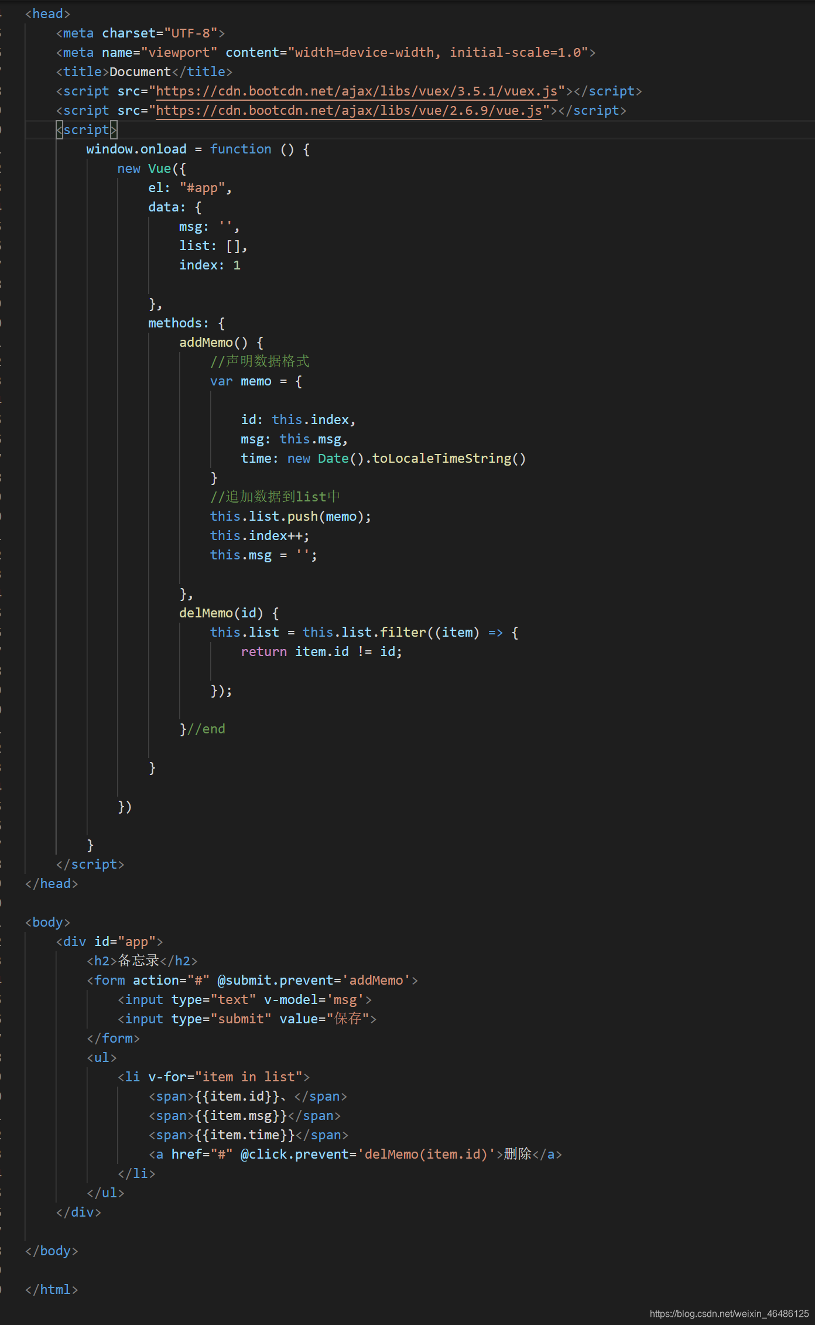815x1325 pixels.
Task: Click the opening <body> tag
Action: coord(47,923)
